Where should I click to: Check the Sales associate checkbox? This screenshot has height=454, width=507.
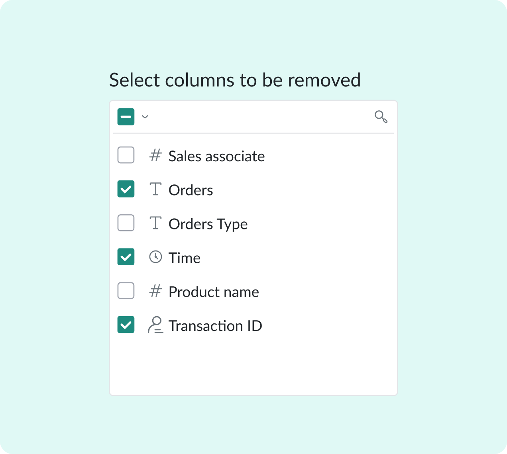(x=126, y=155)
